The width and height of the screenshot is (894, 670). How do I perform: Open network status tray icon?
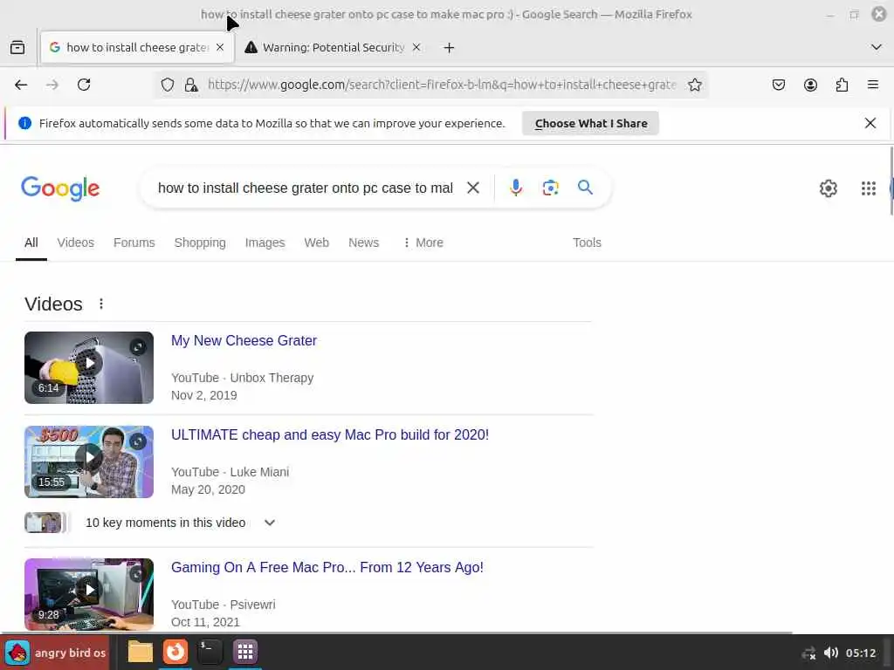808,653
